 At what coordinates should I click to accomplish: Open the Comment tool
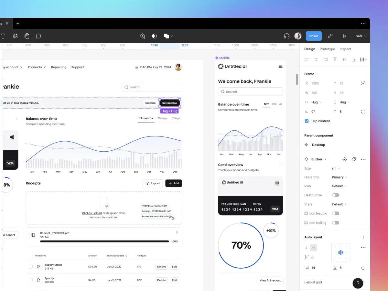38,36
